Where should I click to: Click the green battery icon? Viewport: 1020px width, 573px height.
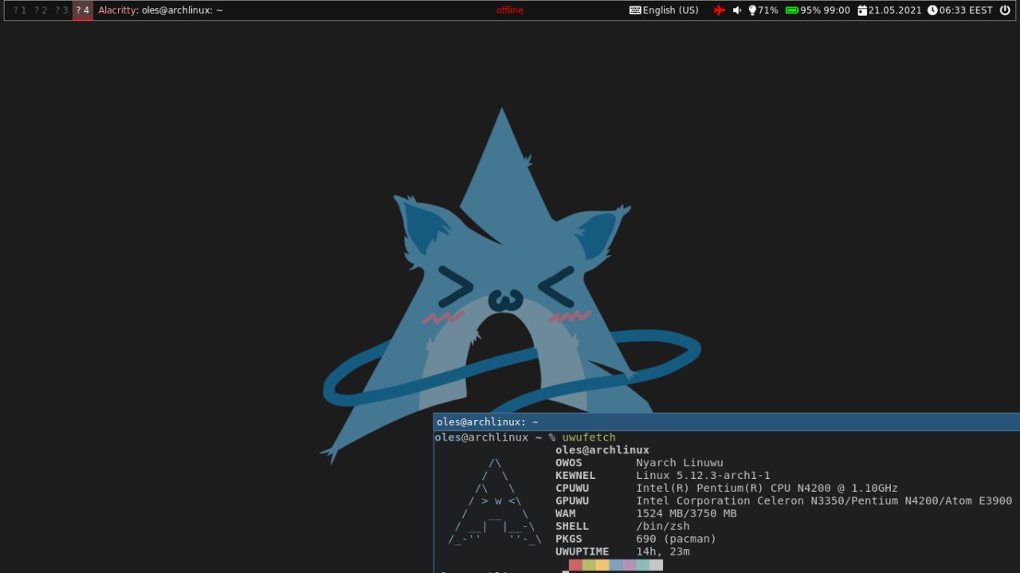792,10
